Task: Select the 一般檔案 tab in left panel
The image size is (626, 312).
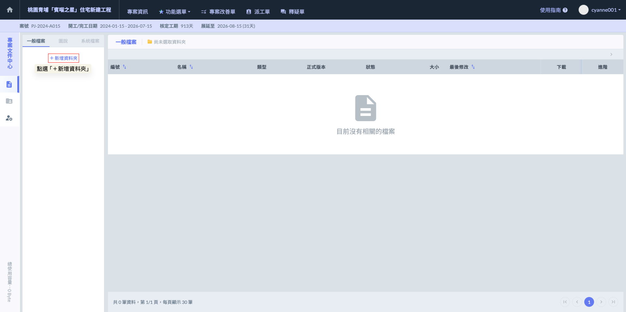Action: coord(36,41)
